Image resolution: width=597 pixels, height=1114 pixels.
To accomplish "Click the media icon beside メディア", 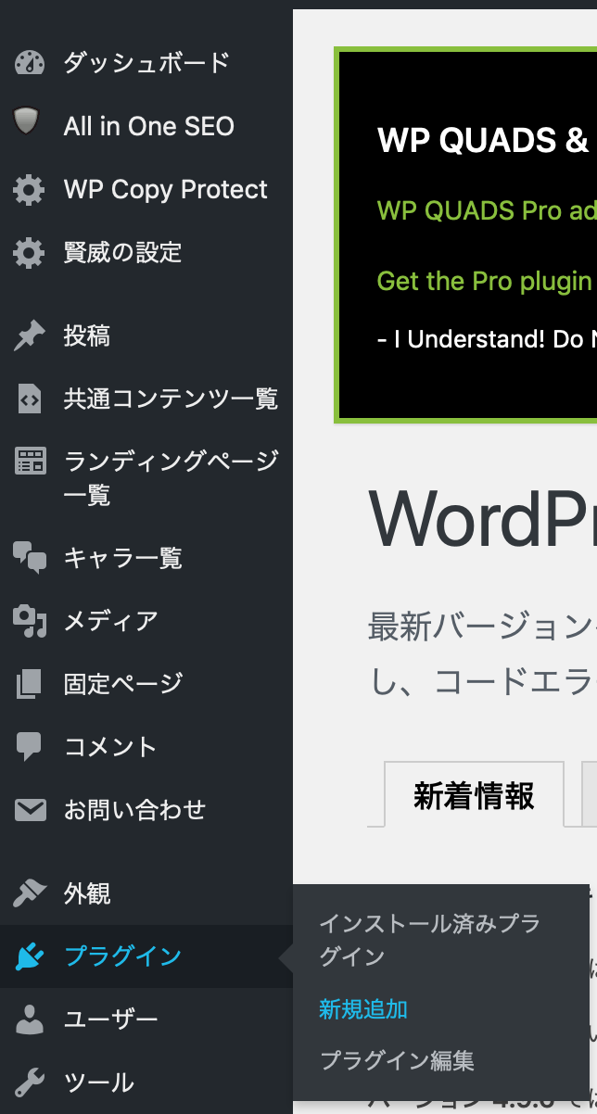I will coord(30,620).
